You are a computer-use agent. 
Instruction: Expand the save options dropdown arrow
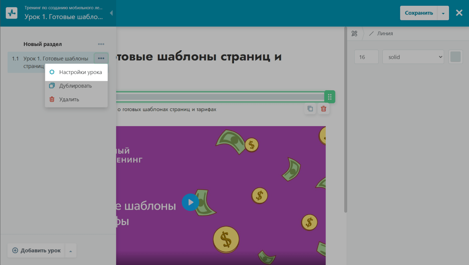[x=443, y=13]
